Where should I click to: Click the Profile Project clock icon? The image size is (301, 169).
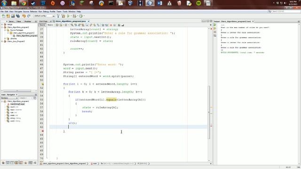81,16
